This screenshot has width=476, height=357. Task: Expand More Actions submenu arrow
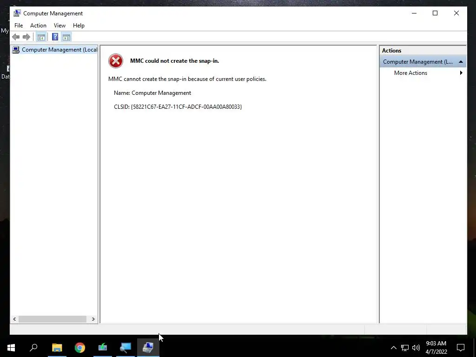[461, 73]
